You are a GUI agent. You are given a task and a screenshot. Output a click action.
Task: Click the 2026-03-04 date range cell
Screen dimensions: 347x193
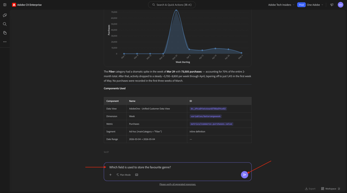tap(142, 139)
